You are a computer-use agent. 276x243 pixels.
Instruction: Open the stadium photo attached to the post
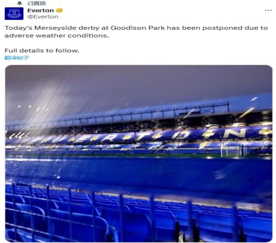[x=139, y=154]
